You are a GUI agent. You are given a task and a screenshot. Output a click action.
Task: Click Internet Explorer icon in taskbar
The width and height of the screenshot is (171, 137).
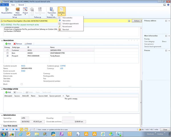20,134
